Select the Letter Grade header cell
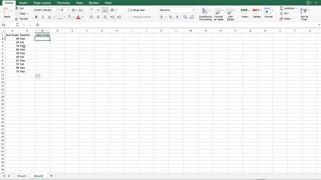 click(x=42, y=35)
